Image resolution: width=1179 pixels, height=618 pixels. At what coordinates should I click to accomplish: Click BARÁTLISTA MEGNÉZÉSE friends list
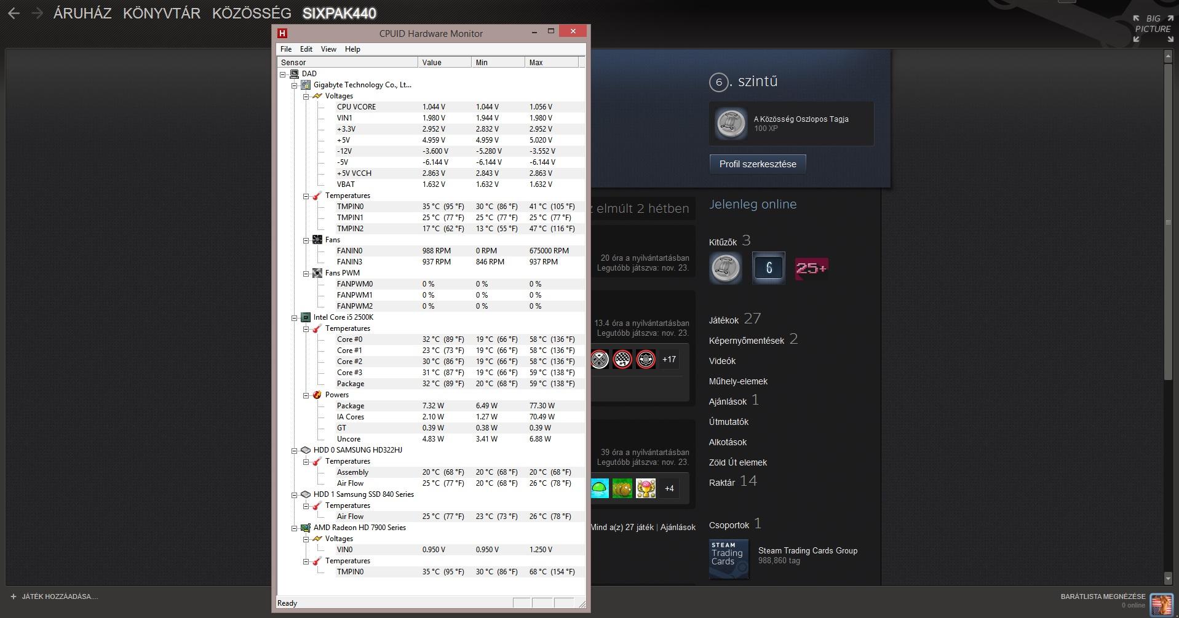pos(1103,596)
